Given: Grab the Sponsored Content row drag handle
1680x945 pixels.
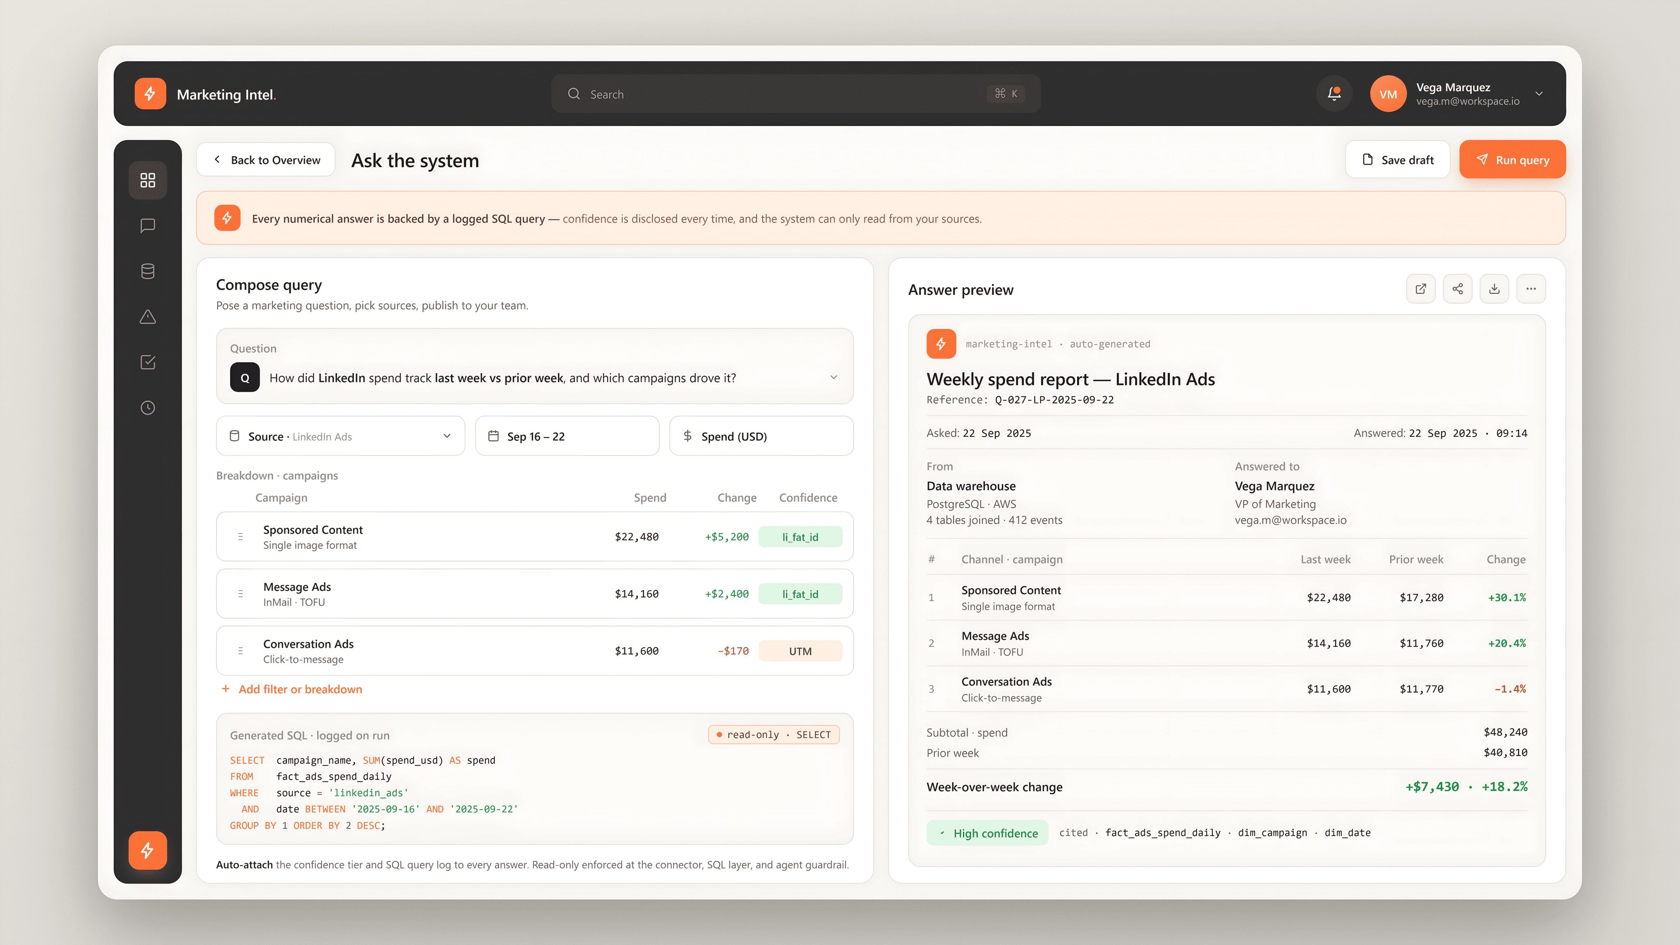Looking at the screenshot, I should point(241,537).
